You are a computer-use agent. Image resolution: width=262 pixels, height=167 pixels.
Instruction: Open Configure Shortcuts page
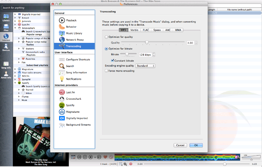click(74, 59)
